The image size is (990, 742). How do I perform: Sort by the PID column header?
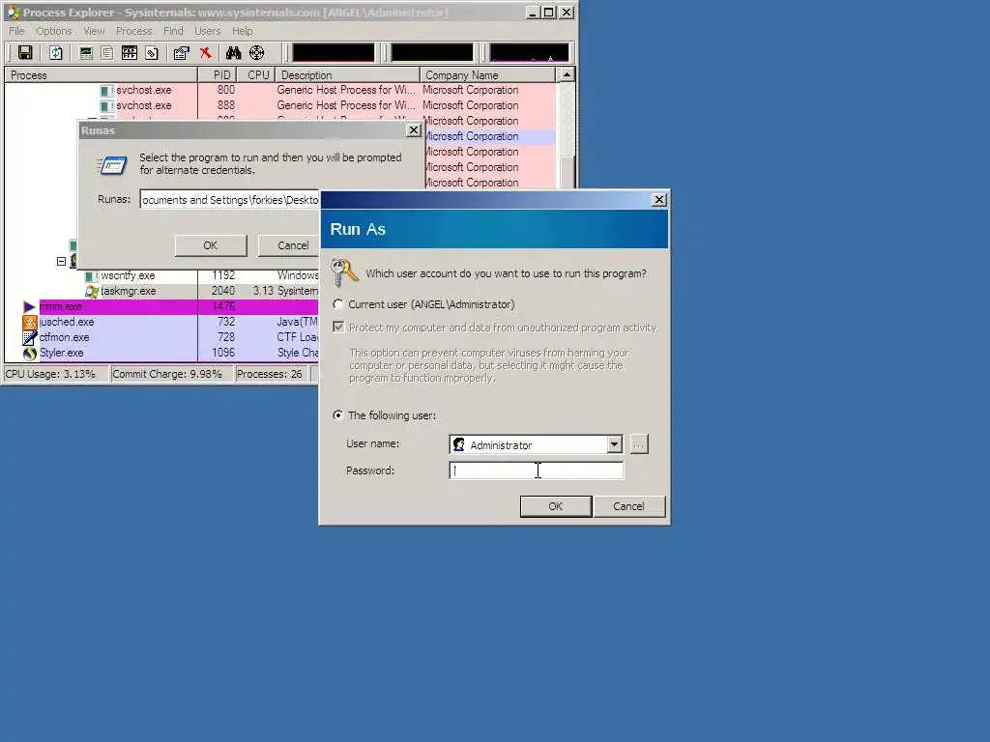[x=218, y=75]
